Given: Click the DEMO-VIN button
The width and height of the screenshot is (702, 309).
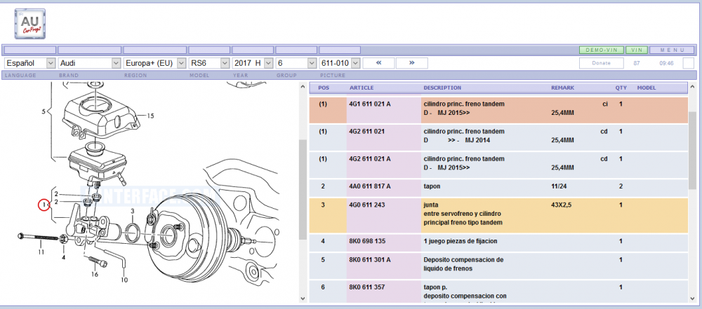Looking at the screenshot, I should tap(602, 50).
